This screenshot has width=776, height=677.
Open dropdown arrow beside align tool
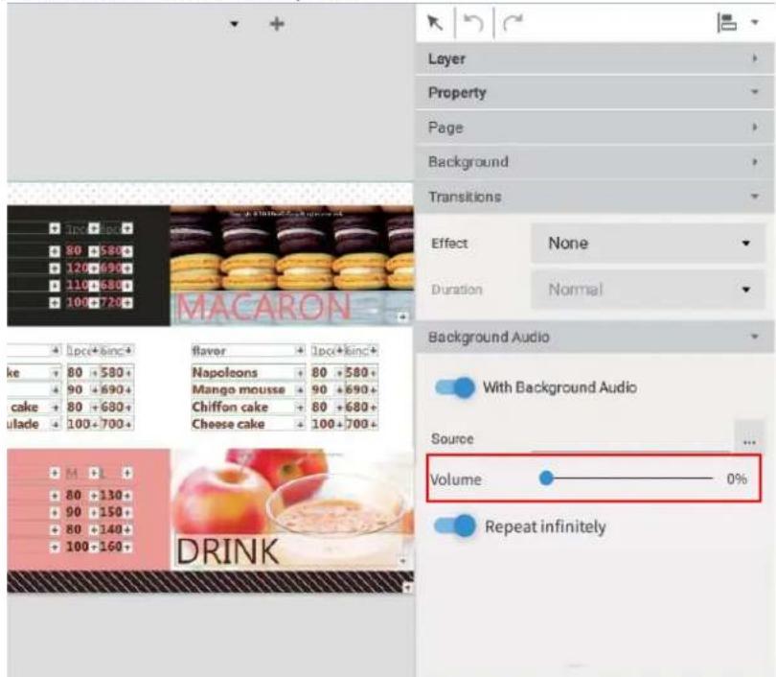[755, 22]
